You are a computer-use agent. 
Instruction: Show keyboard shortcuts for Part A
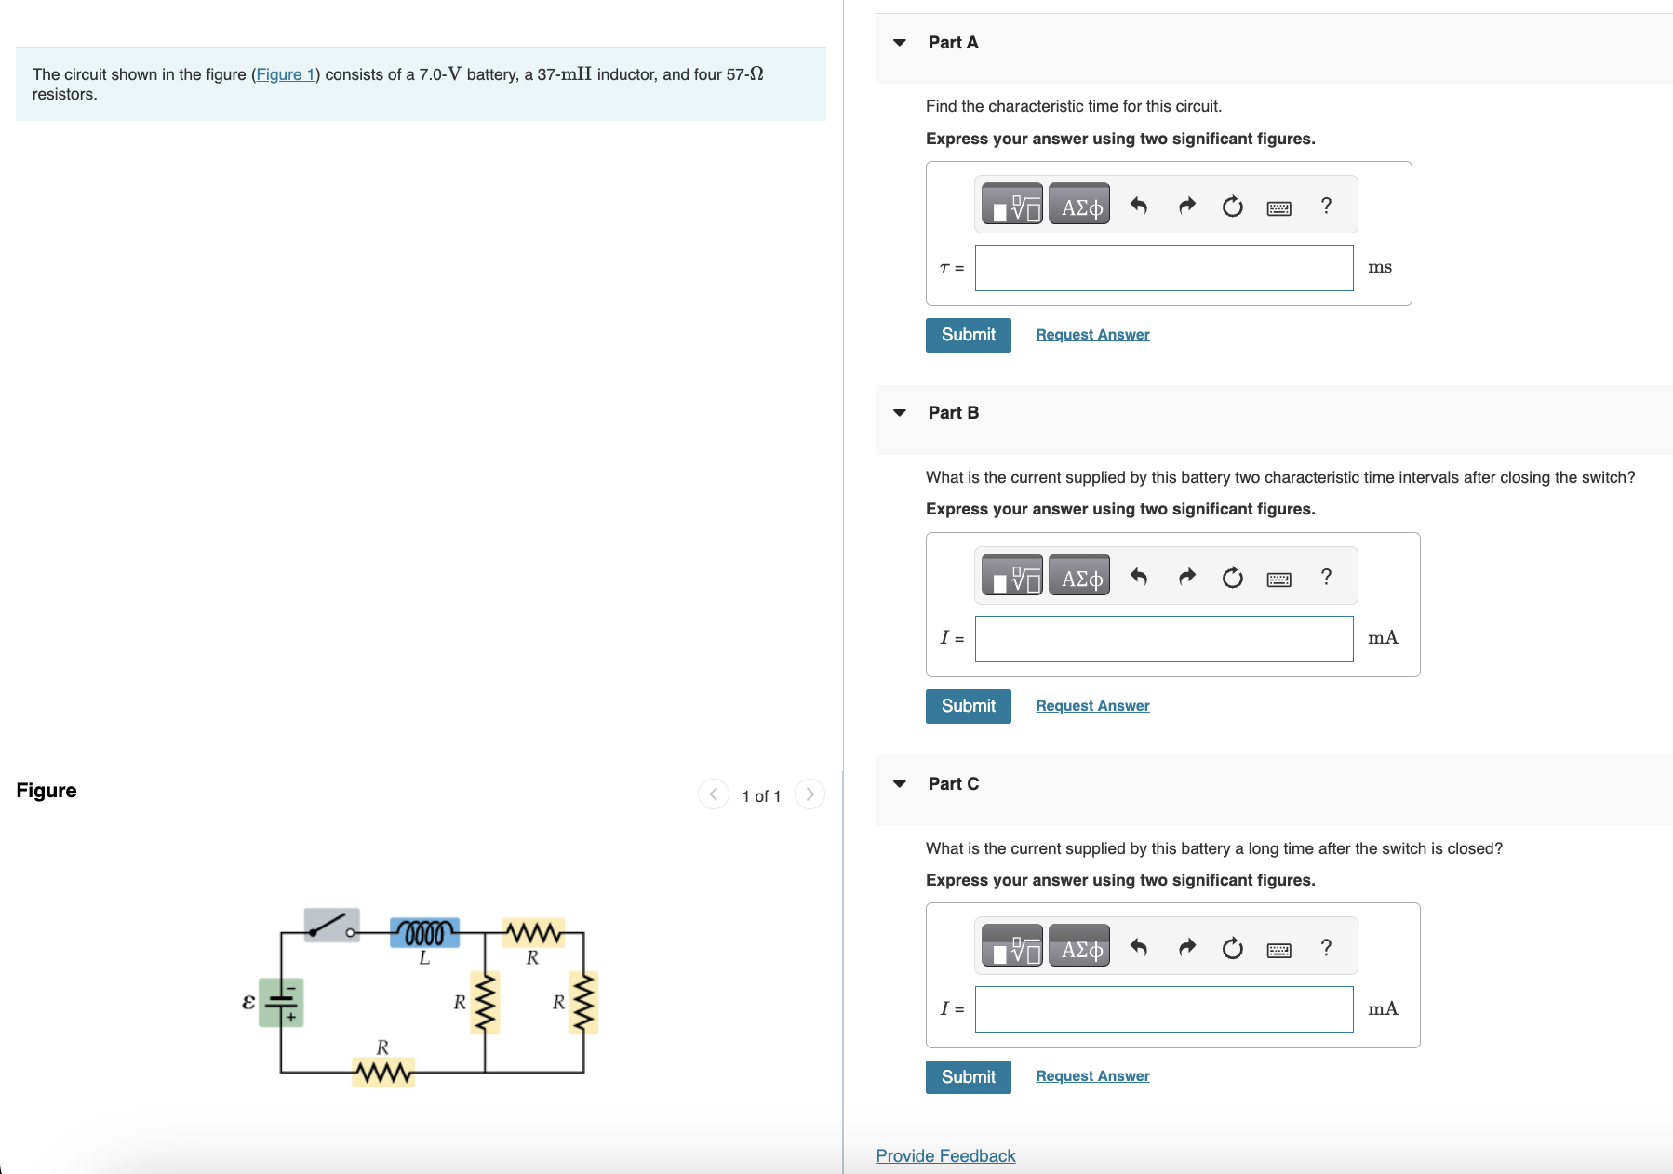1279,207
